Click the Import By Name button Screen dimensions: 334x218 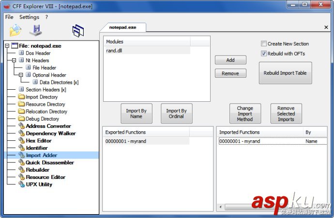point(137,113)
